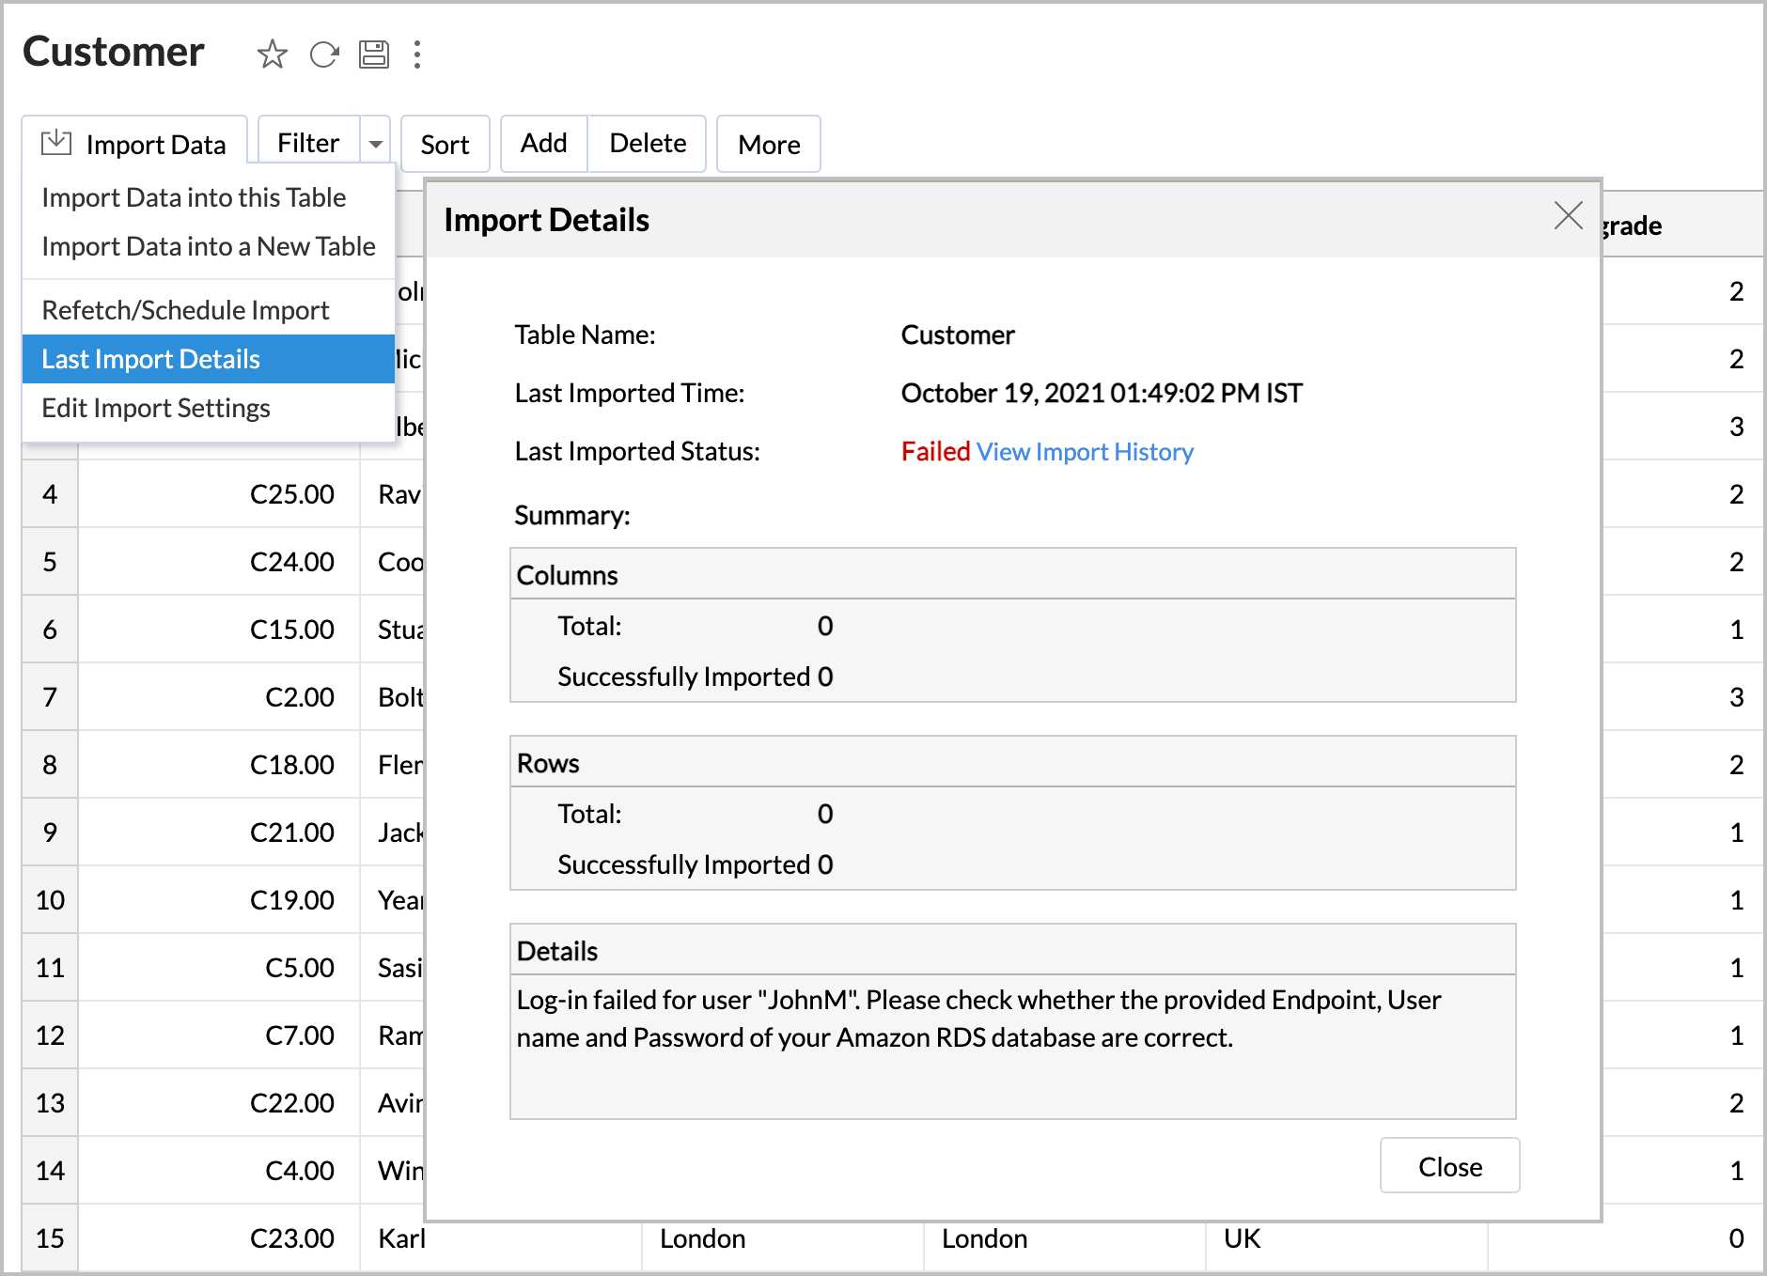The height and width of the screenshot is (1276, 1767).
Task: Click cell C4.00
Action: (x=219, y=1171)
